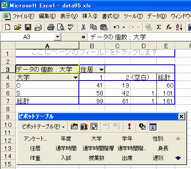Run the ABC spelling check icon

(x=71, y=27)
